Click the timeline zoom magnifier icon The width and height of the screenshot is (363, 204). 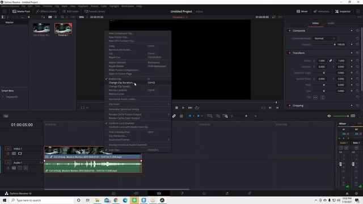pos(225,116)
